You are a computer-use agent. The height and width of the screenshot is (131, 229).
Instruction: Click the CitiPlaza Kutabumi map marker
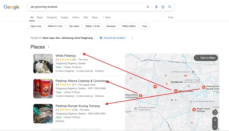tap(193, 72)
